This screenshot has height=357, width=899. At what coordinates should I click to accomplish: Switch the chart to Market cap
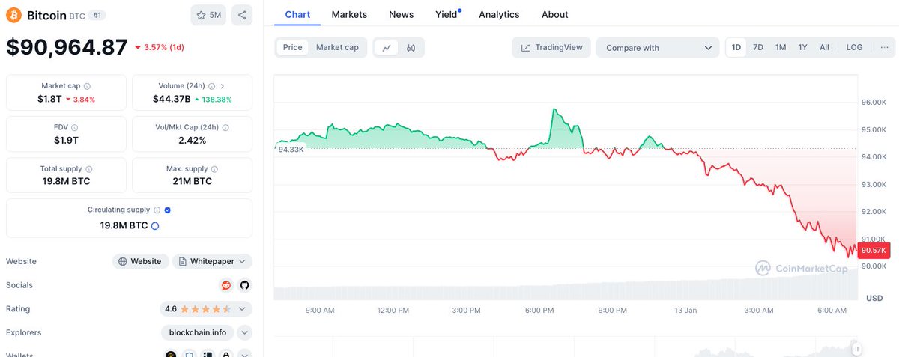coord(337,47)
